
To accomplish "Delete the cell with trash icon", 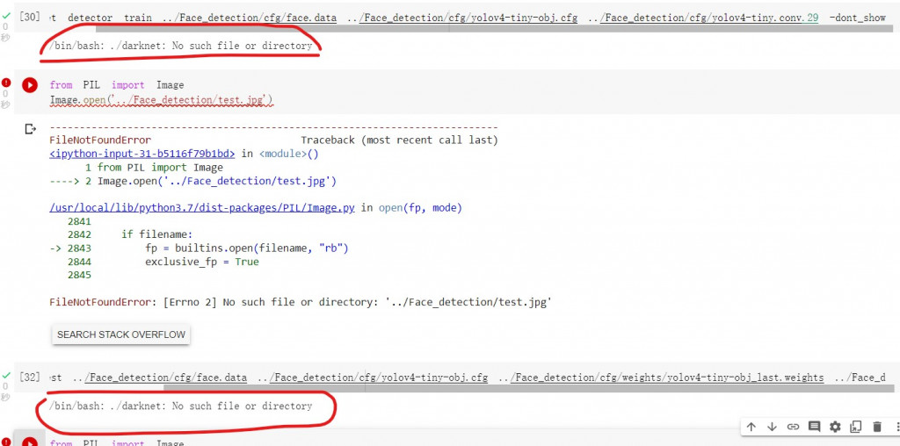I will pyautogui.click(x=877, y=427).
